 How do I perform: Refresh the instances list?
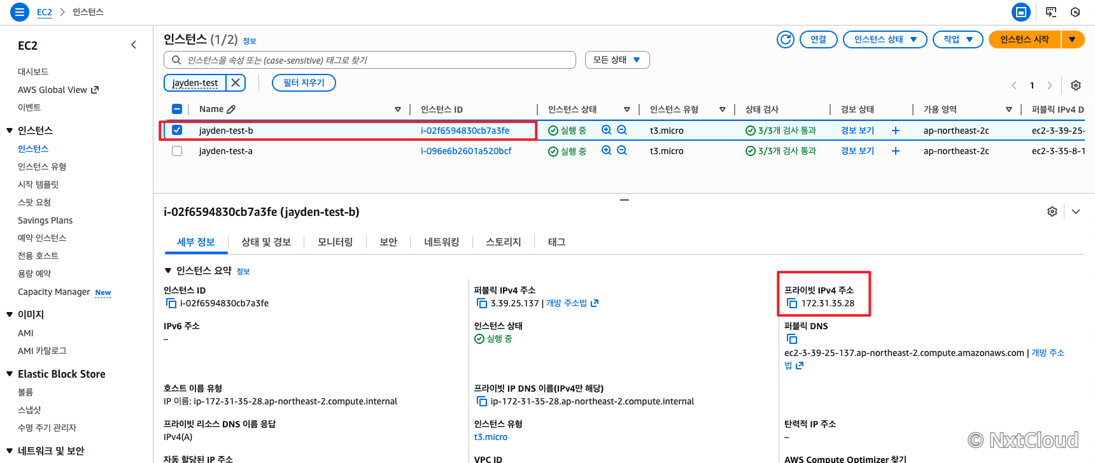point(786,39)
